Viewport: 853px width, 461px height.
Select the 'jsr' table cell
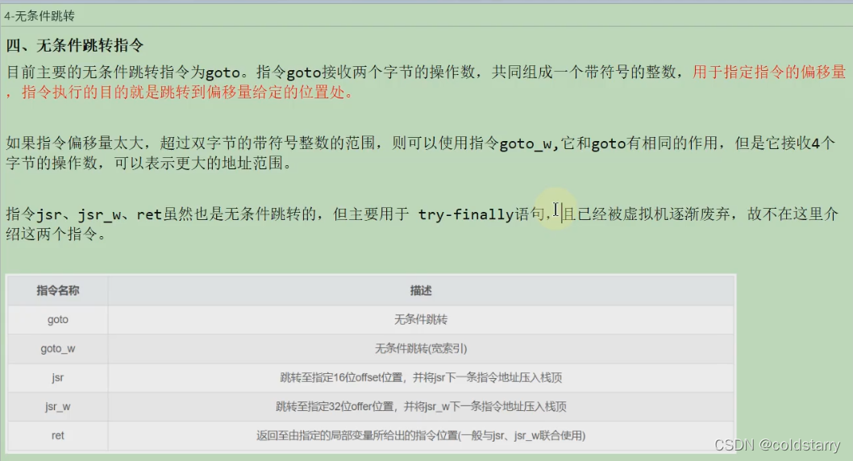pyautogui.click(x=58, y=377)
